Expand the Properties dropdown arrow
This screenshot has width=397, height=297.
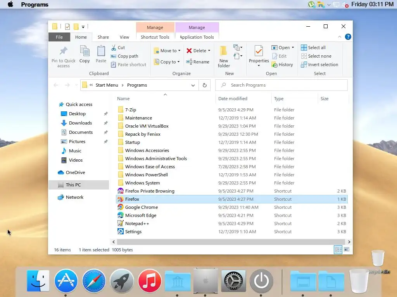coord(259,66)
